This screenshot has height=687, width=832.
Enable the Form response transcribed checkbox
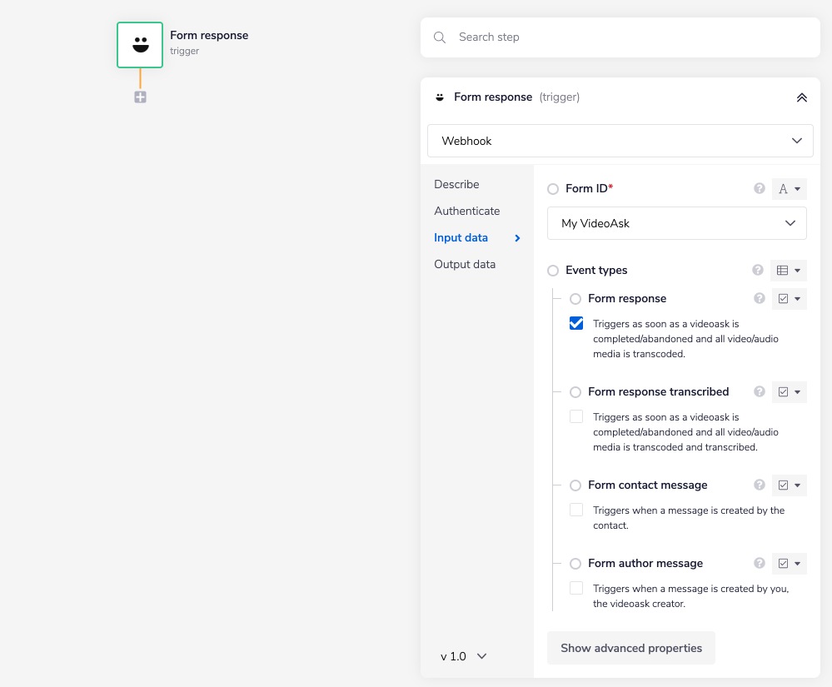576,417
